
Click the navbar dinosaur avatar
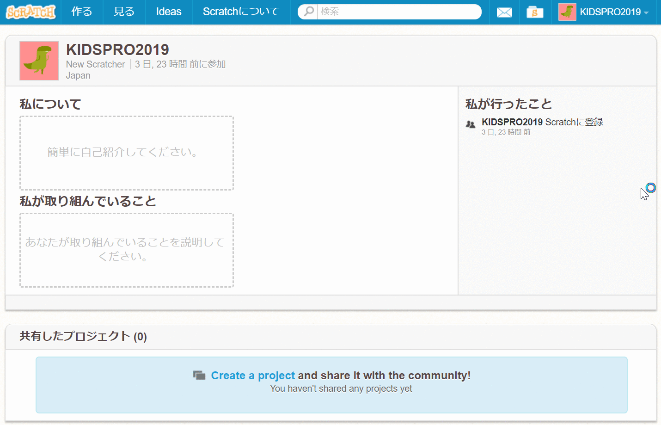(567, 12)
